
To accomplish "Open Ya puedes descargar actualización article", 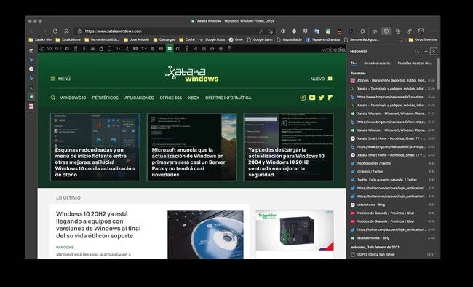I will pyautogui.click(x=288, y=147).
